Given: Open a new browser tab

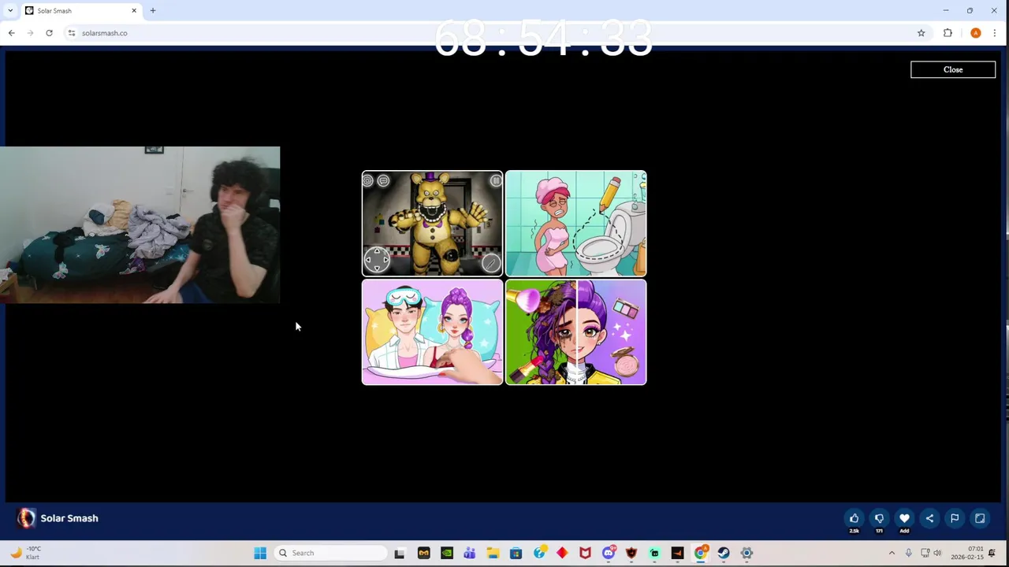Looking at the screenshot, I should click(x=153, y=10).
